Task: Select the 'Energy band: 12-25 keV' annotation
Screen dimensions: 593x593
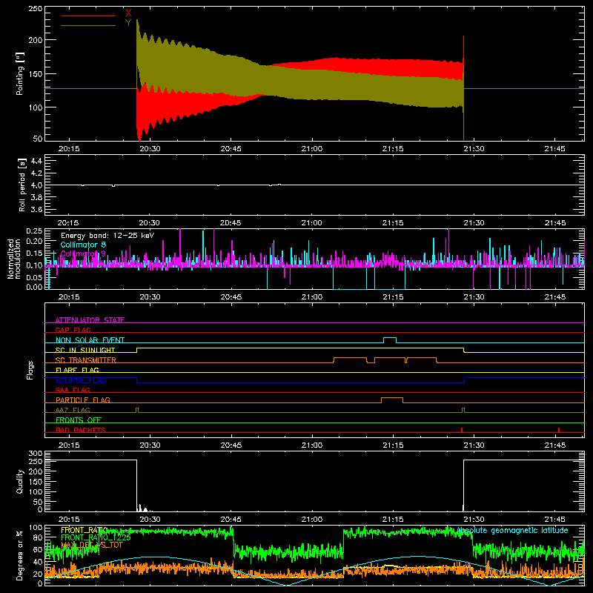Action: click(107, 236)
